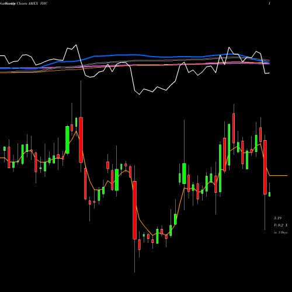Image resolution: width=292 pixels, height=292 pixels.
Task: Click the price value '5.19'
Action: pyautogui.click(x=277, y=218)
